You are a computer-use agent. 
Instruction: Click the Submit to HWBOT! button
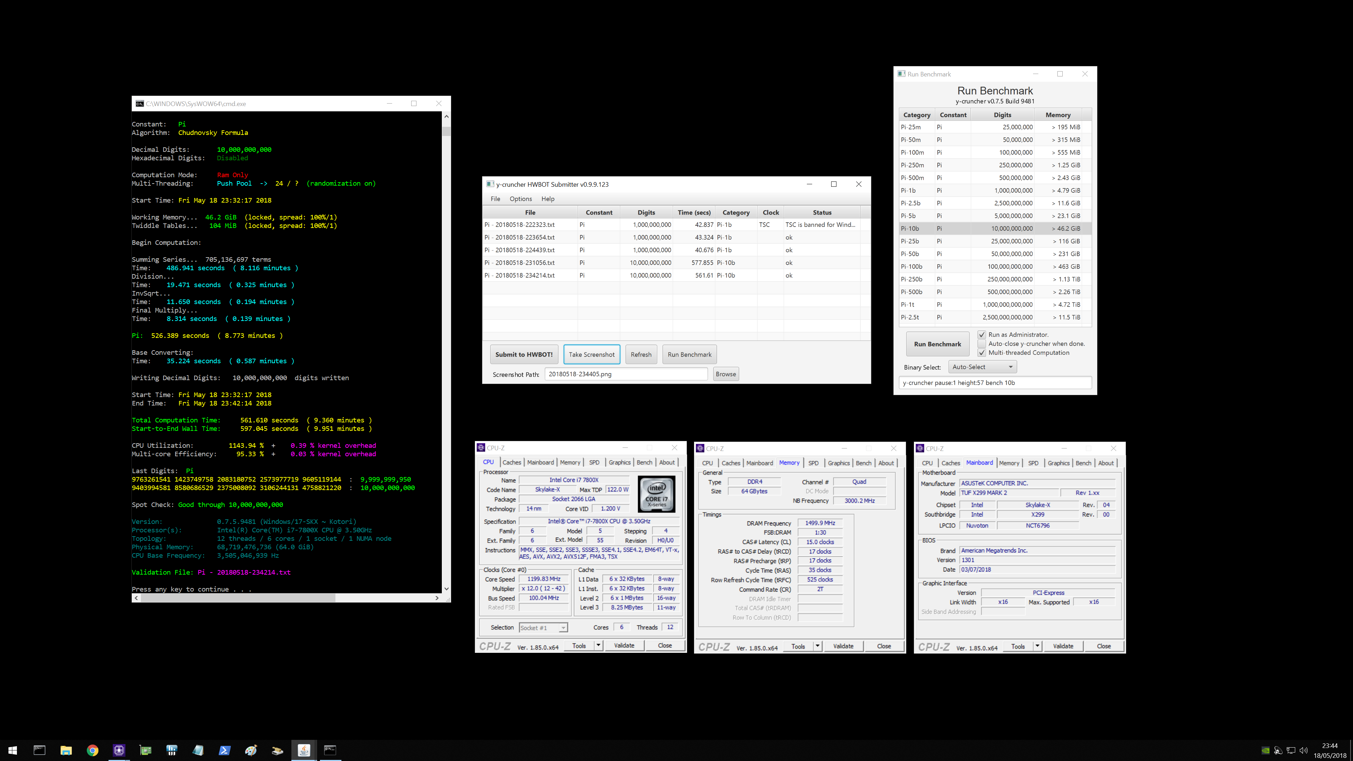point(524,354)
